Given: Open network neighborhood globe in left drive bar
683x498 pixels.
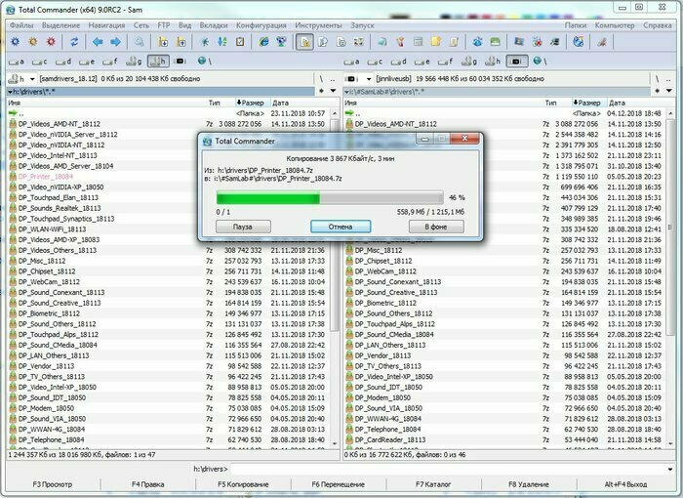Looking at the screenshot, I should coord(202,62).
